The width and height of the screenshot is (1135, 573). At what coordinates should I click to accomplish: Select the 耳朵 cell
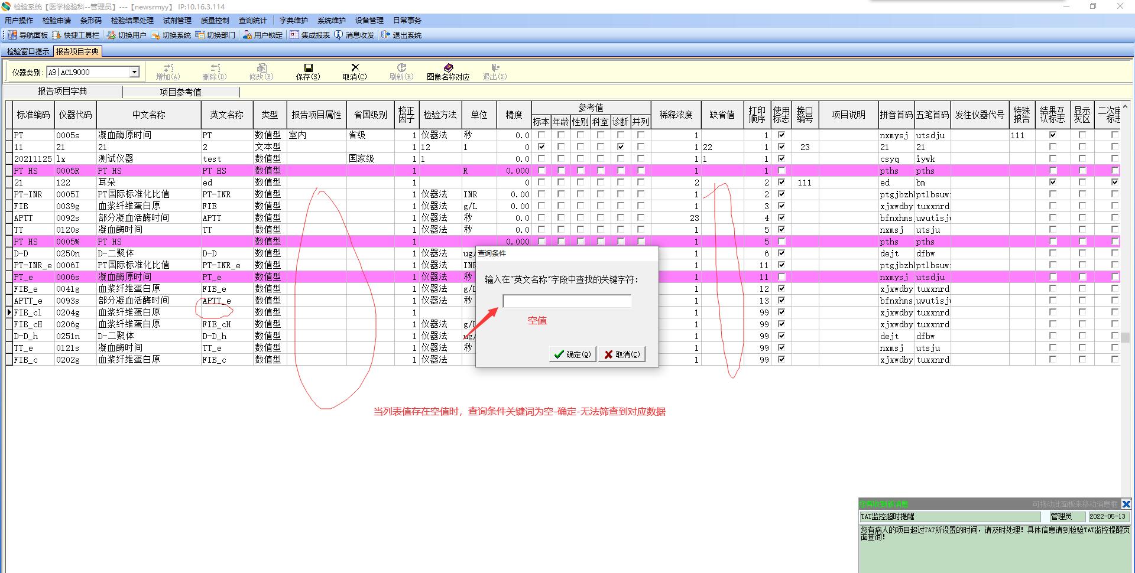coord(148,183)
